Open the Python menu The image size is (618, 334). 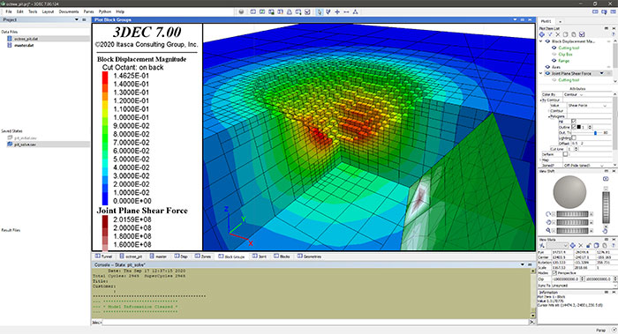click(x=105, y=11)
